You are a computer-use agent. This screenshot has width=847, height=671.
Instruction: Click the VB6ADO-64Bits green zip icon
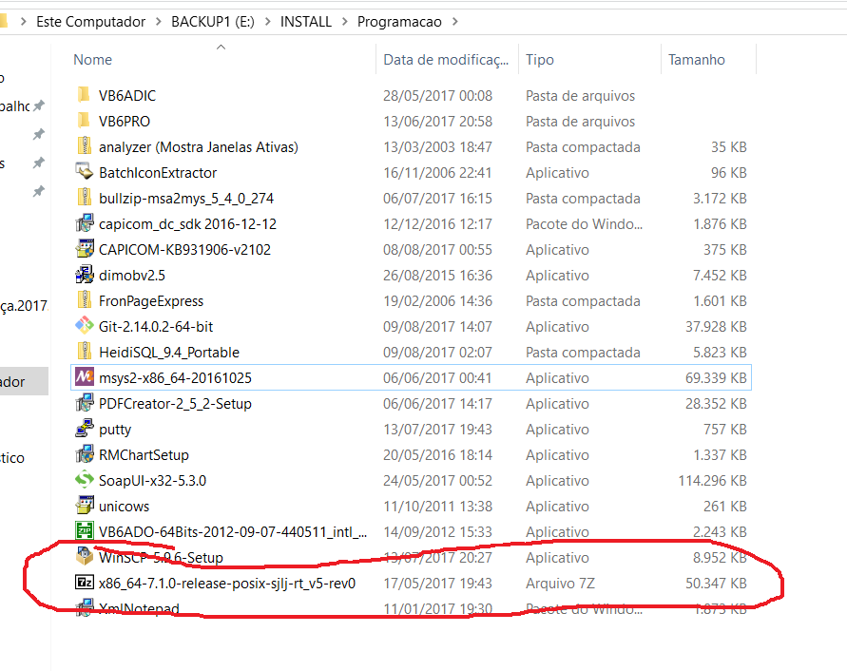coord(84,531)
